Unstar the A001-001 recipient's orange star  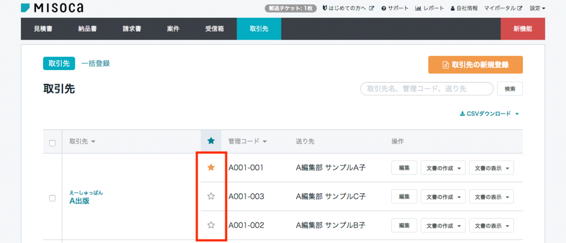pos(211,167)
